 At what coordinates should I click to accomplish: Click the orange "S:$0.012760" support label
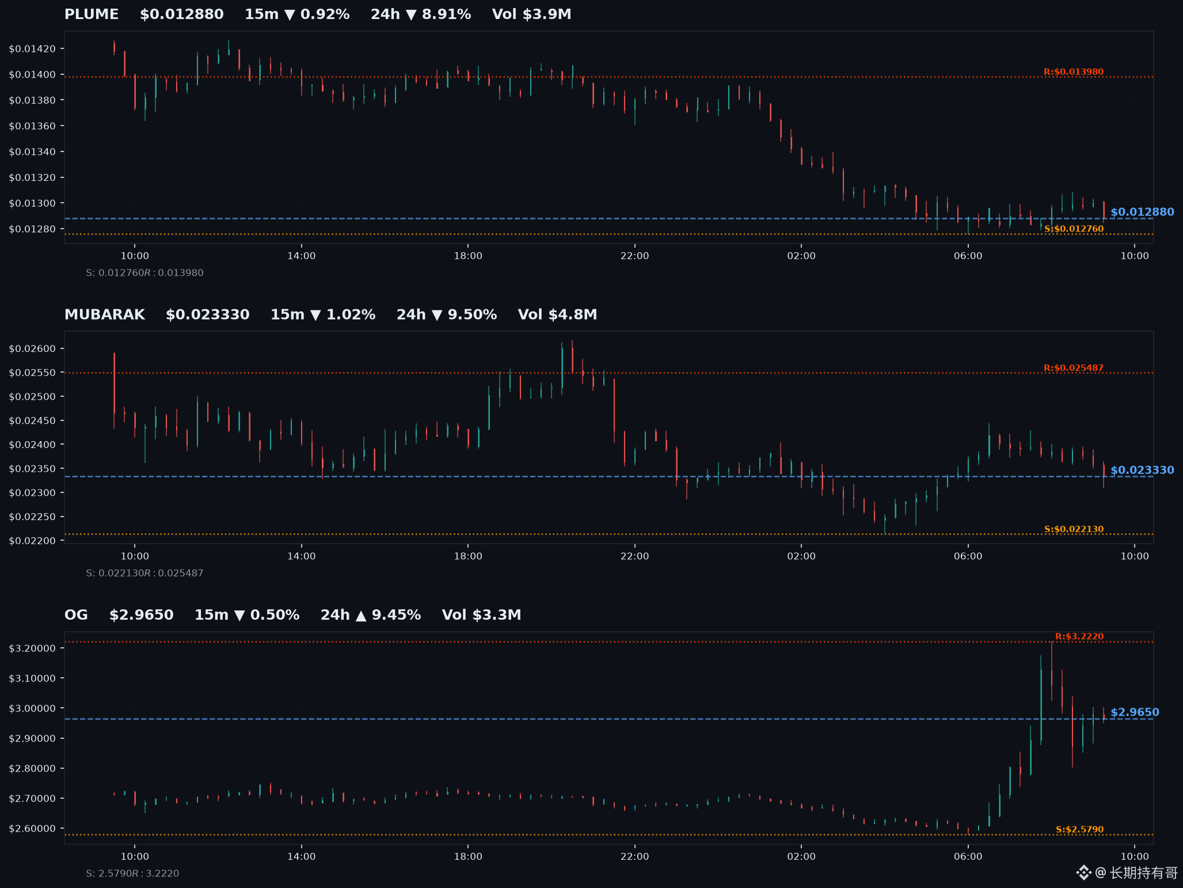pos(1074,229)
